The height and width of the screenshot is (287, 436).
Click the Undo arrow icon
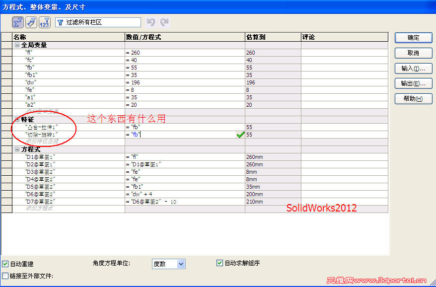151,22
